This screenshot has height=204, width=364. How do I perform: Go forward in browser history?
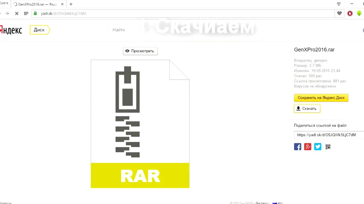click(x=7, y=13)
